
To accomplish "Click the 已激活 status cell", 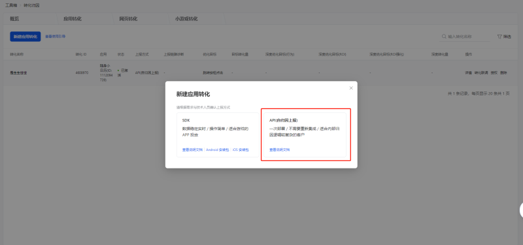I will pos(123,73).
